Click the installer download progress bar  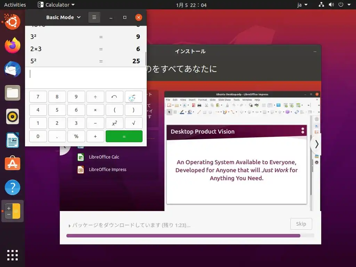pos(190,236)
